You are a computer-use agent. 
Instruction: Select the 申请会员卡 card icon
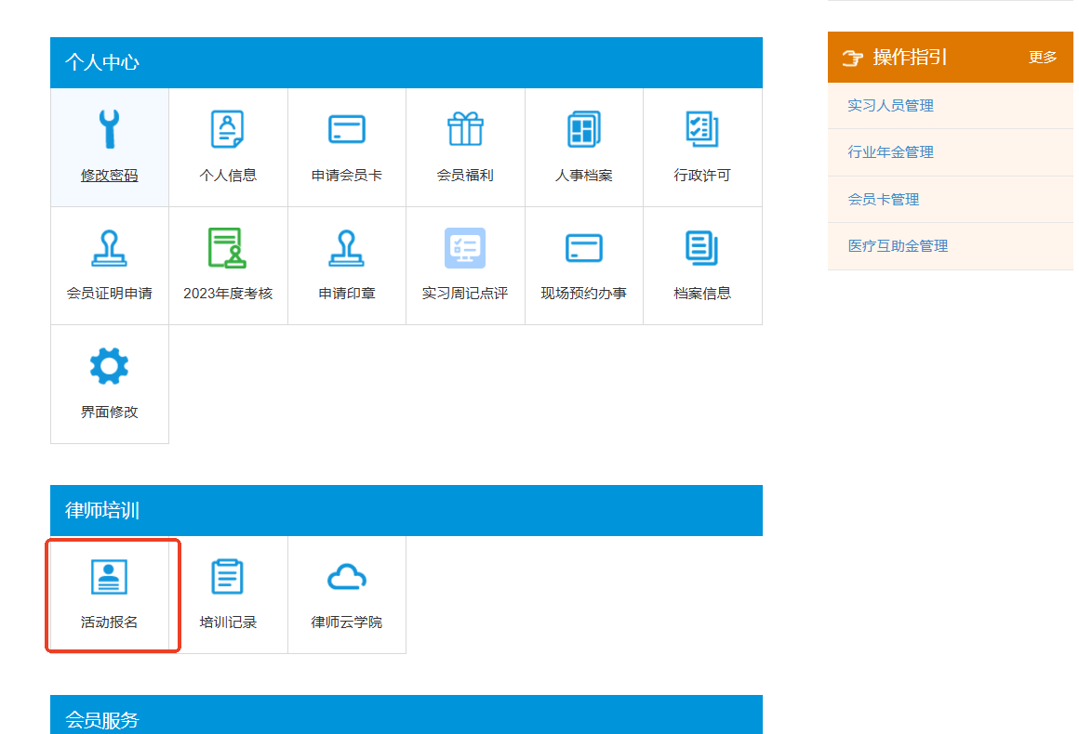[x=347, y=129]
